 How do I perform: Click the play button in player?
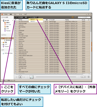pos(20,77)
